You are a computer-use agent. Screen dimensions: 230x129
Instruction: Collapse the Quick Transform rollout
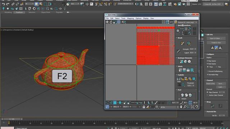(176, 25)
